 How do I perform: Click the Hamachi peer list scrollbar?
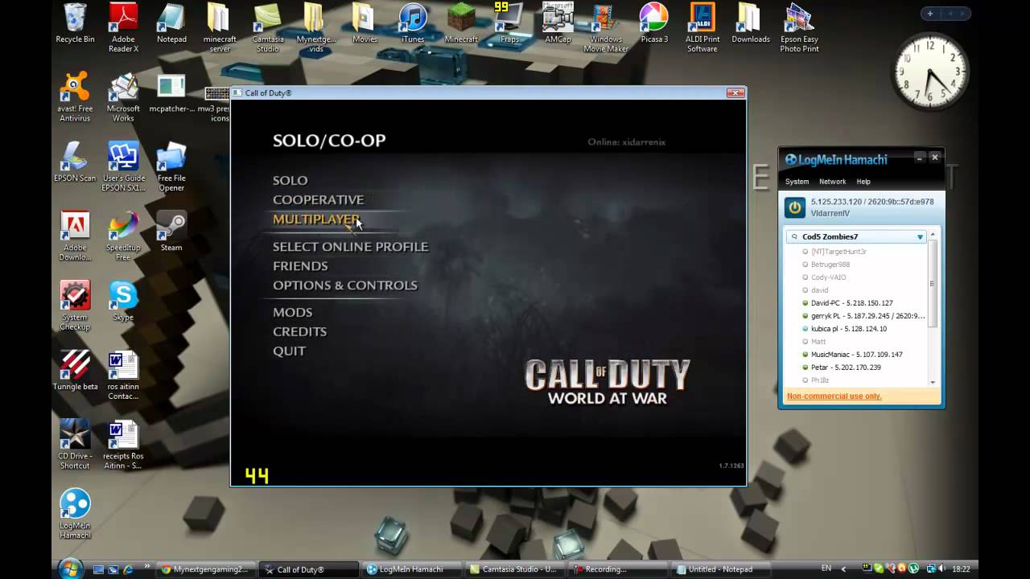pyautogui.click(x=933, y=283)
